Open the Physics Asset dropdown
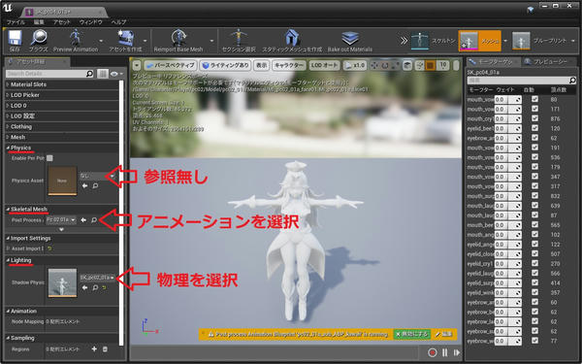 pyautogui.click(x=97, y=176)
